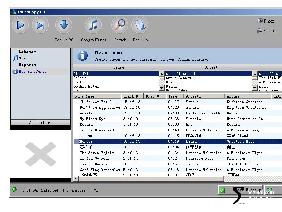282x212 pixels.
Task: Click the Next Track button
Action: tap(40, 25)
